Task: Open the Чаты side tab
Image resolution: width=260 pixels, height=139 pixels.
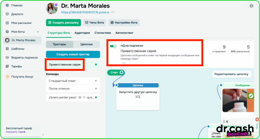Action: pyautogui.click(x=257, y=124)
